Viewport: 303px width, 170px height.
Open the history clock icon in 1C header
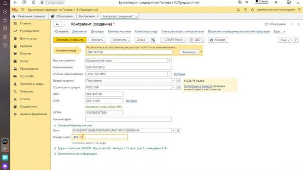pos(245,9)
